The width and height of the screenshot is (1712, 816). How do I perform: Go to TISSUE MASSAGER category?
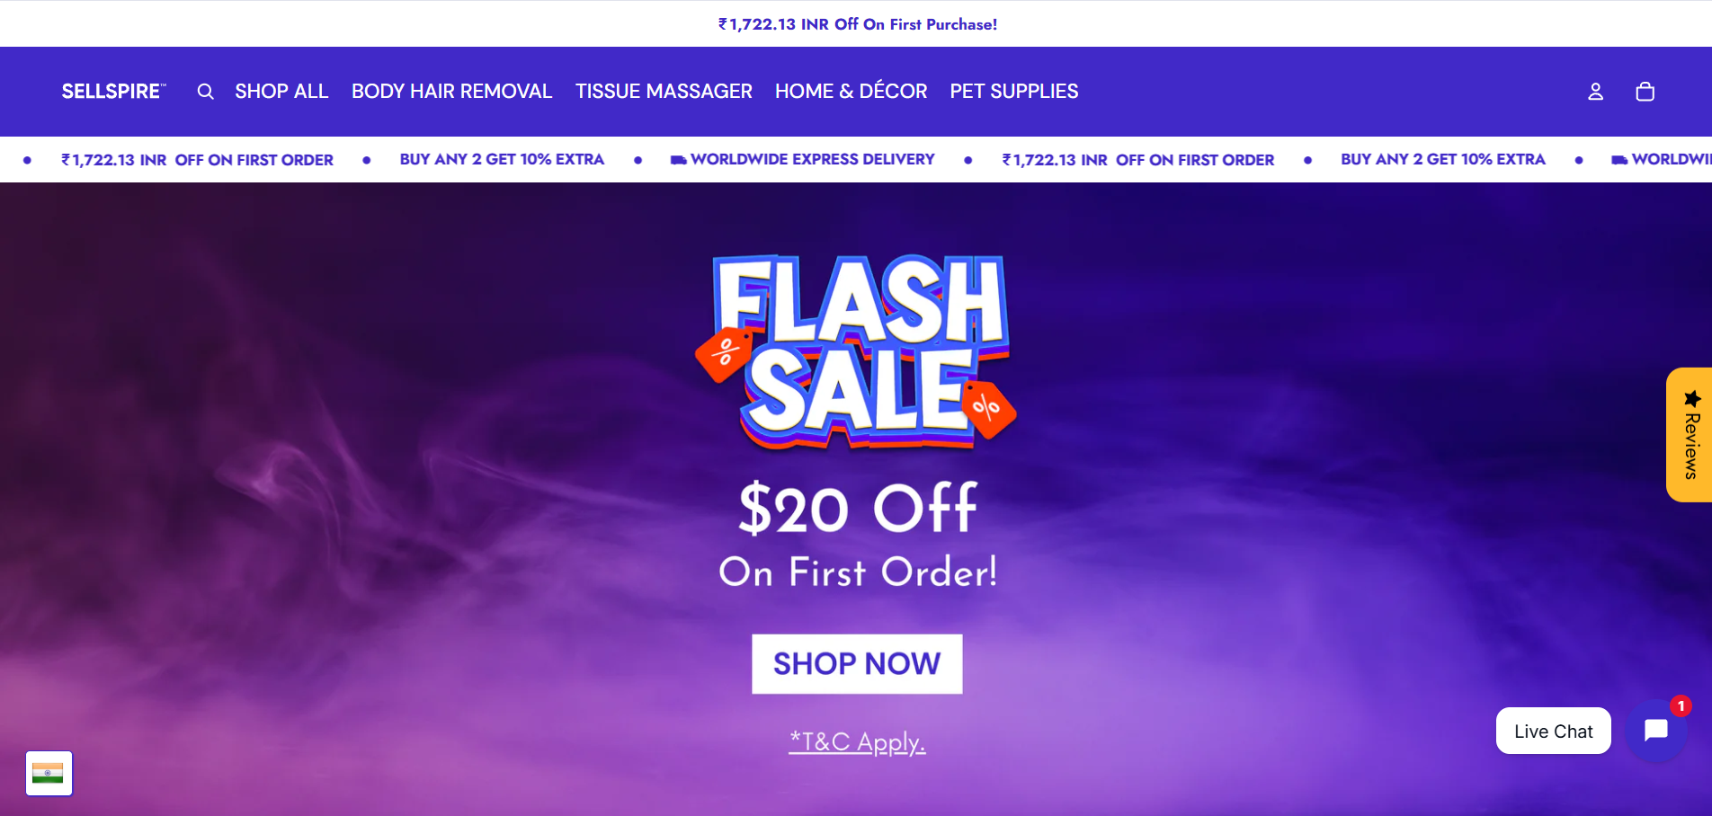point(664,92)
